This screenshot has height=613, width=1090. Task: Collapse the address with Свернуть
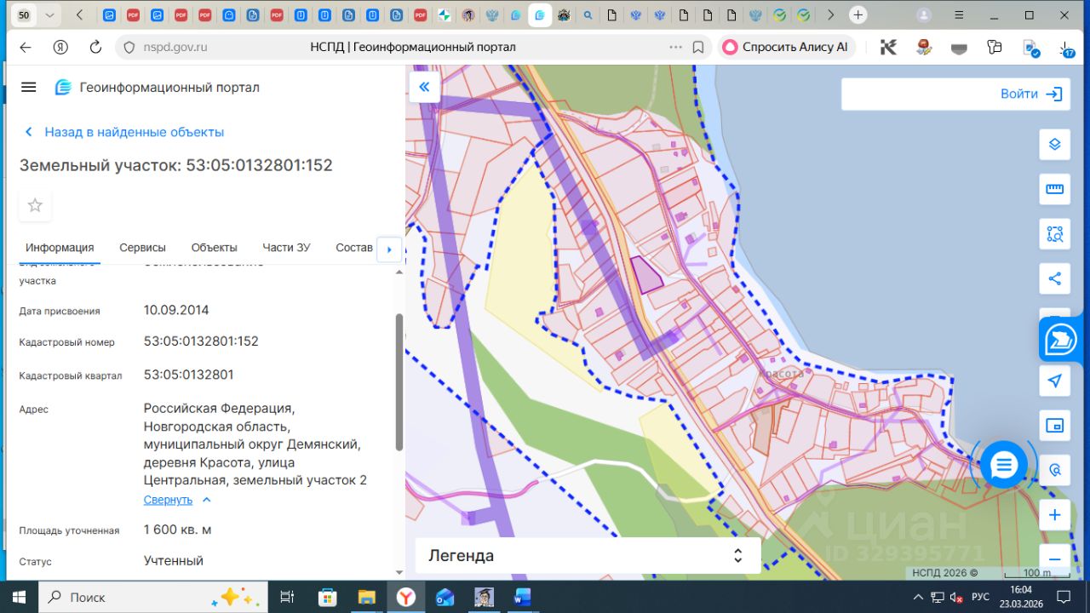(x=169, y=500)
